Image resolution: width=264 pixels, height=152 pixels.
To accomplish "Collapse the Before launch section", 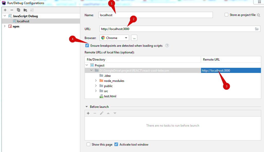I will point(86,107).
